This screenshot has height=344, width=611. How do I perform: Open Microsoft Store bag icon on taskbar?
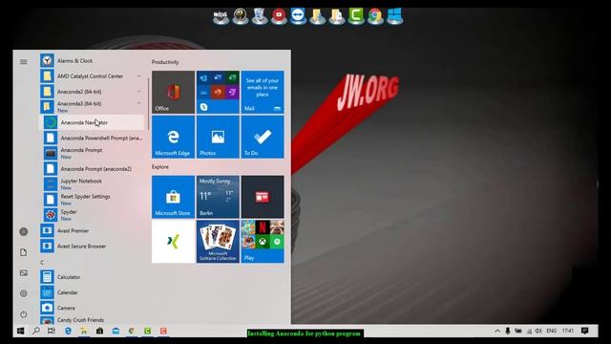99,331
